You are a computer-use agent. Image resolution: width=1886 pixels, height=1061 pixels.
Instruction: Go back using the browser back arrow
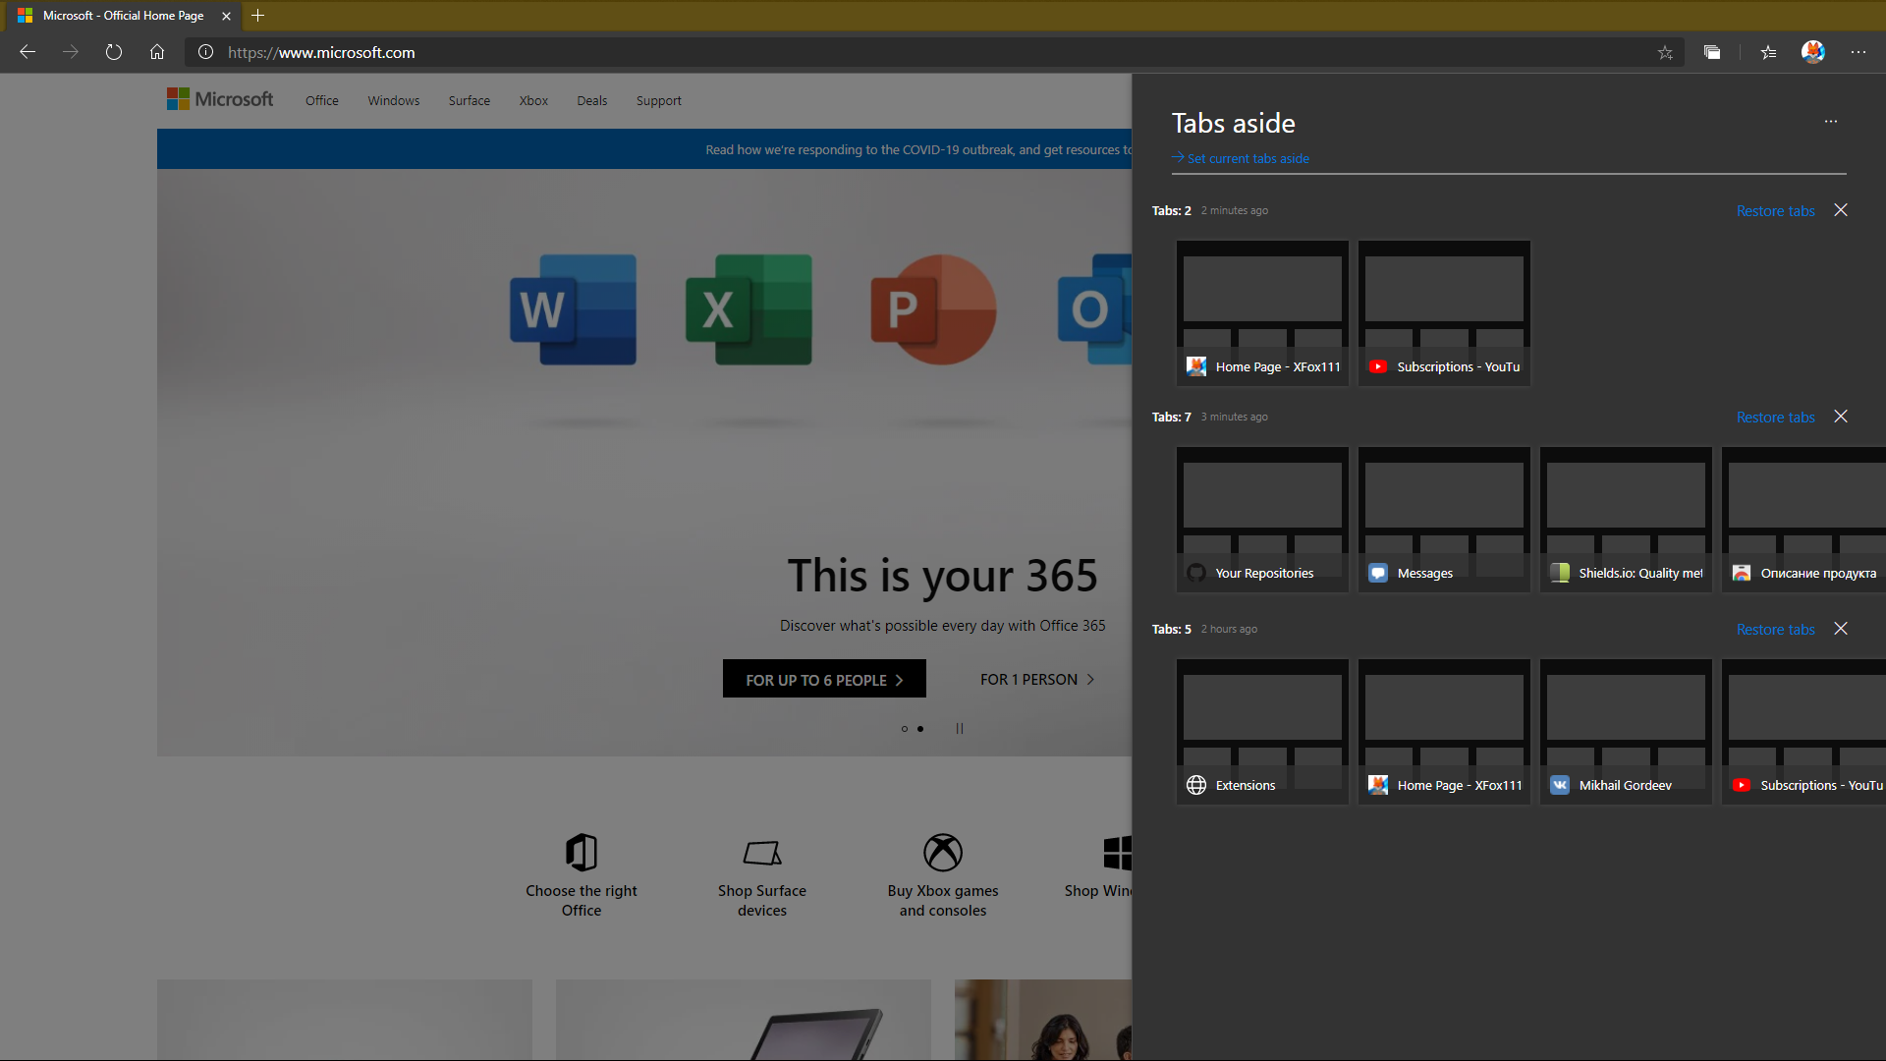[28, 52]
